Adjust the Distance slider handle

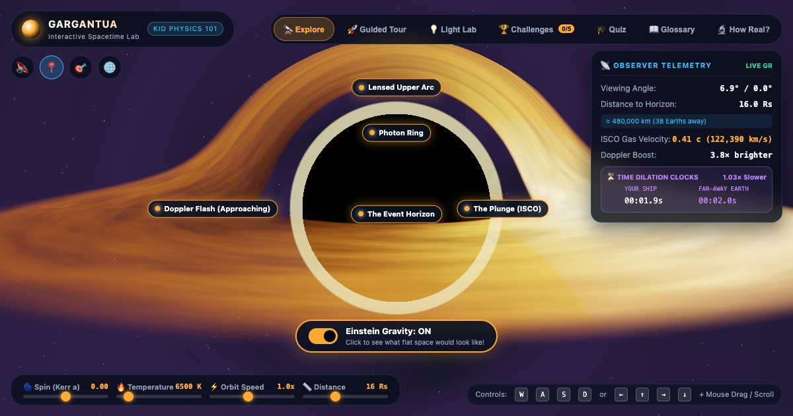point(335,396)
